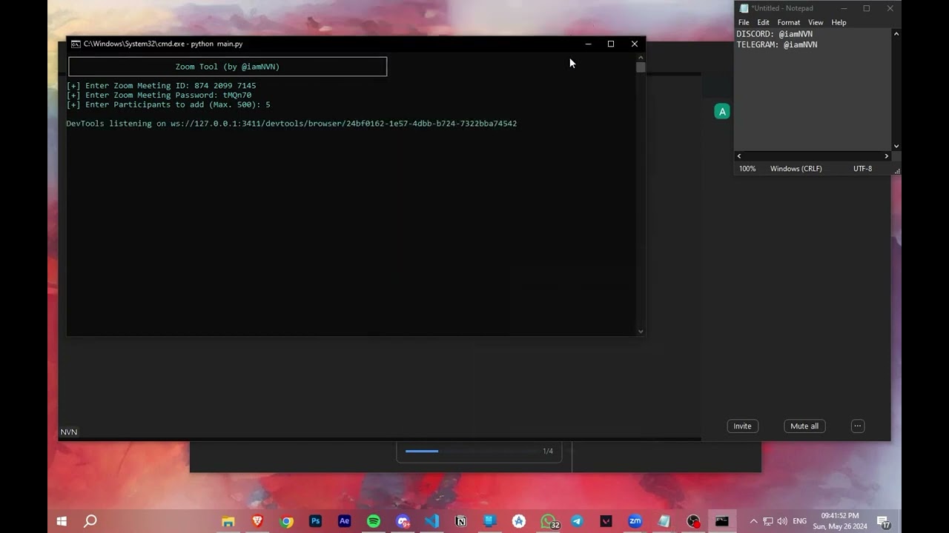
Task: Click the network icon in system tray
Action: [x=768, y=521]
